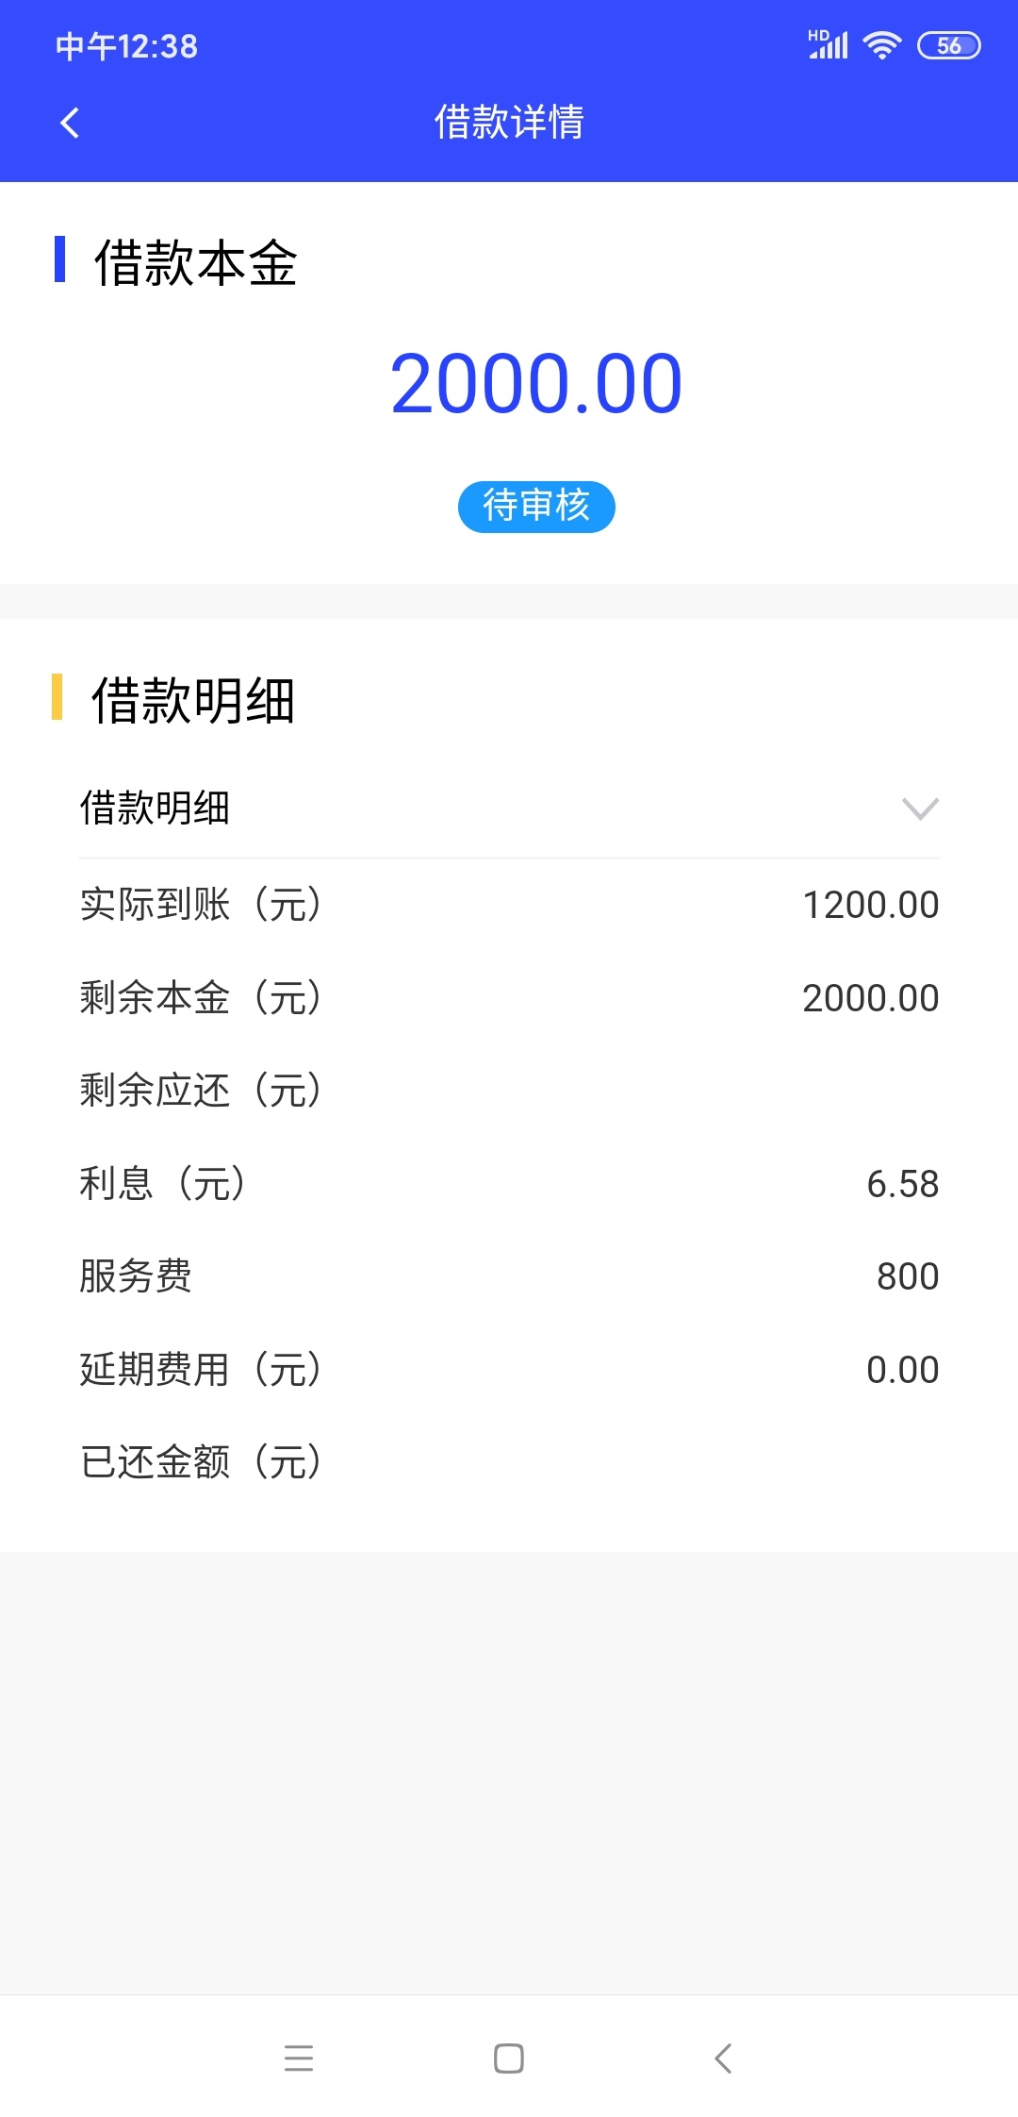Select the 剩余应还 (元) row
This screenshot has width=1018, height=2117.
509,1091
